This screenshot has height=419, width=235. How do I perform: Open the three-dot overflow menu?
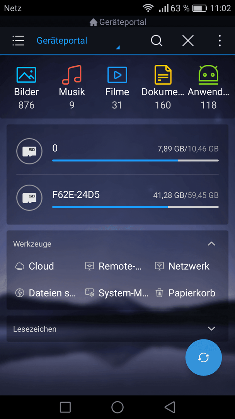(219, 41)
